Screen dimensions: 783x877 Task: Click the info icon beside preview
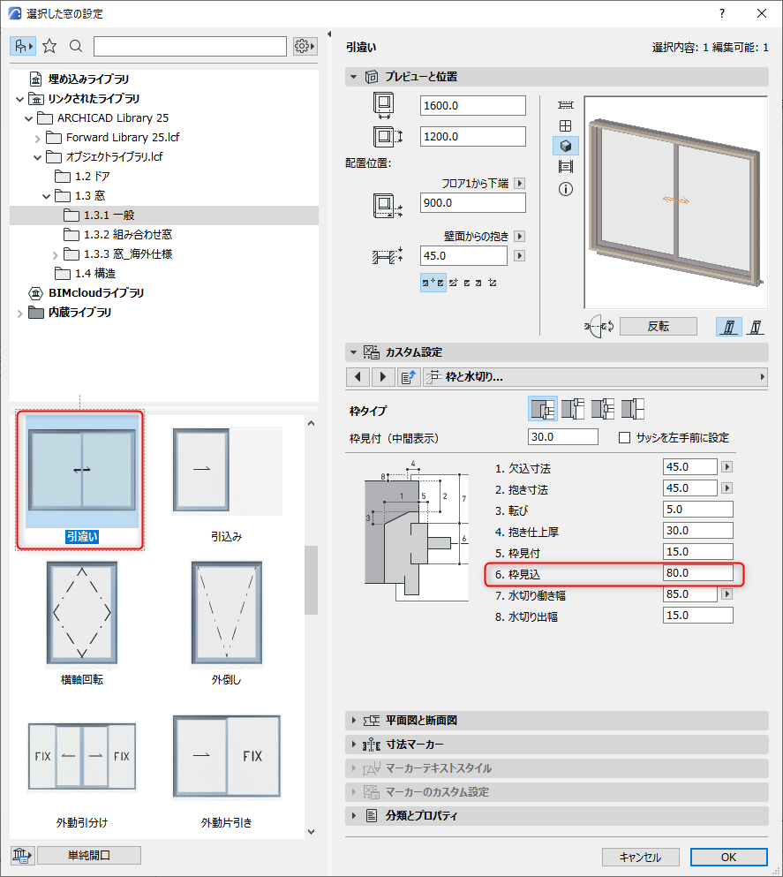point(566,190)
